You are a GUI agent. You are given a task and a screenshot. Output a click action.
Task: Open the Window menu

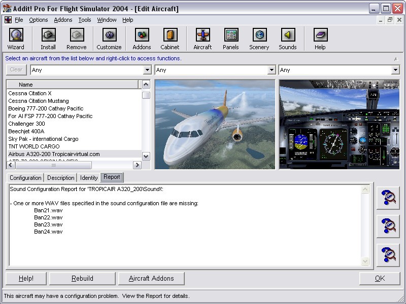(x=107, y=20)
